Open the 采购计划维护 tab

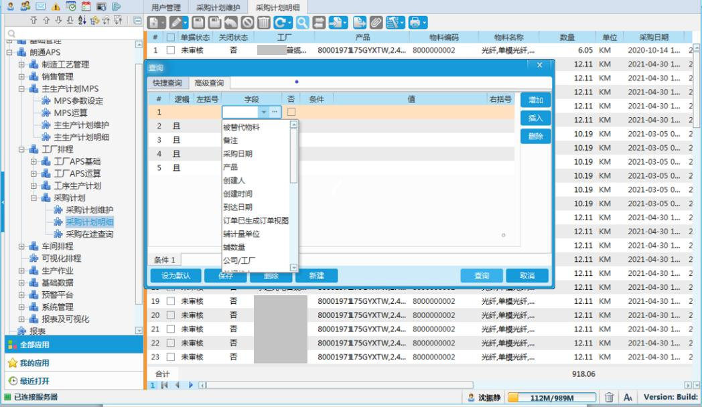pyautogui.click(x=218, y=7)
